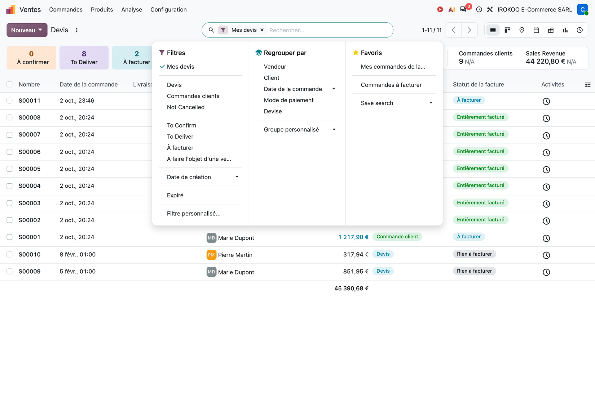Select the S00001 row checkbox
Screen dimensions: 595x393
point(10,237)
